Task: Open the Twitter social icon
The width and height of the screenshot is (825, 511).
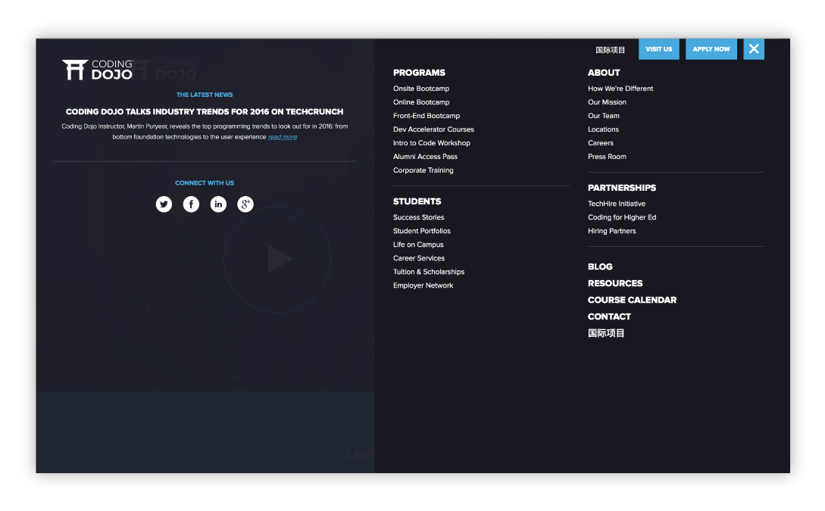Action: [x=164, y=204]
